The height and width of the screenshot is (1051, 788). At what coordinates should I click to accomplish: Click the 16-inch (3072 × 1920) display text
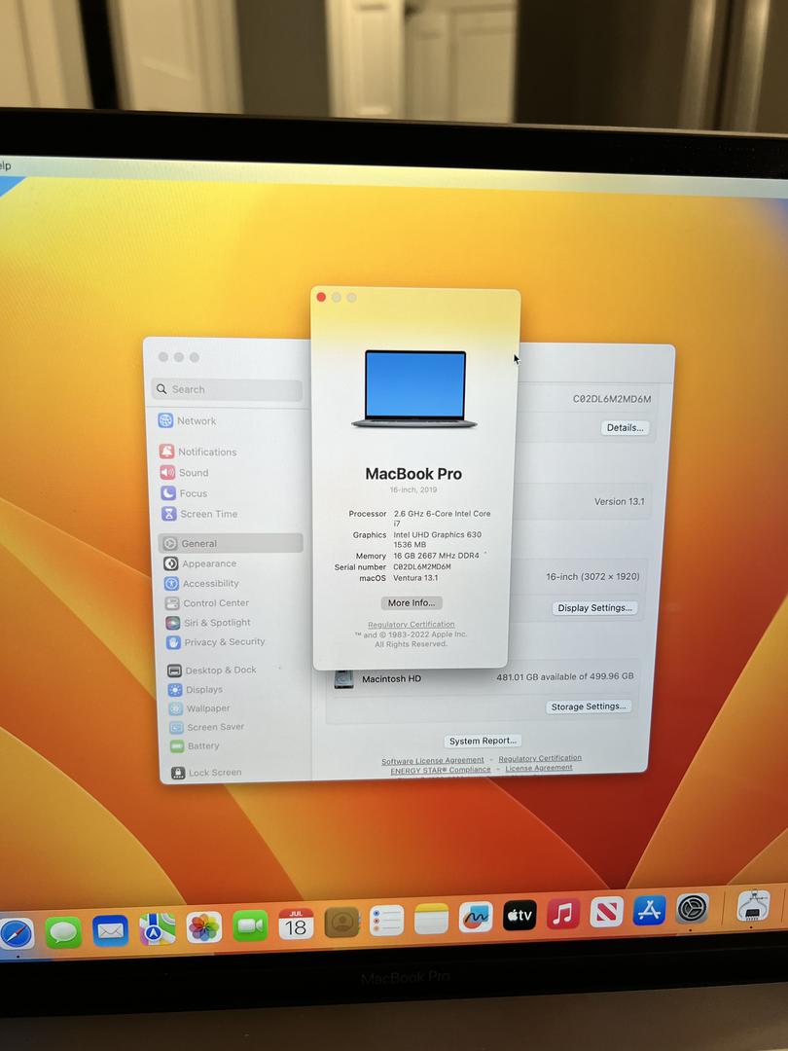click(592, 576)
